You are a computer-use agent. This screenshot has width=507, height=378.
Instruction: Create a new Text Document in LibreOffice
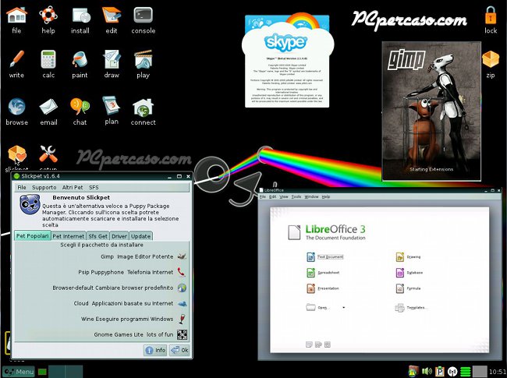325,257
